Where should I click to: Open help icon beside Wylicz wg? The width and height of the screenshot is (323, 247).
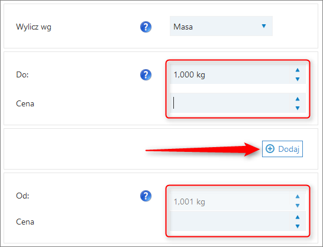(146, 27)
